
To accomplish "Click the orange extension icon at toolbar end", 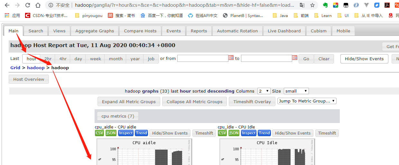I will coord(397,5).
